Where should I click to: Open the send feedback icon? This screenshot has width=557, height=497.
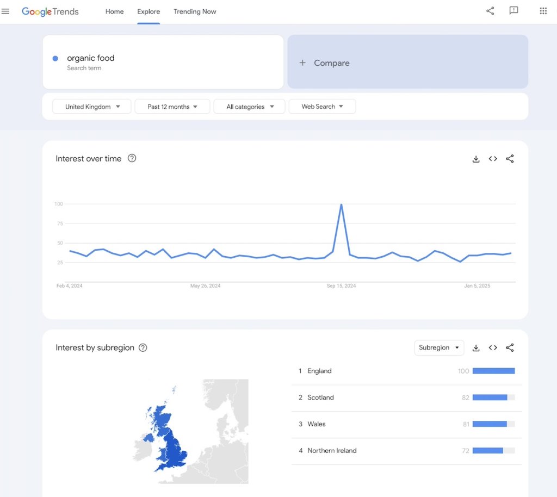click(x=513, y=11)
